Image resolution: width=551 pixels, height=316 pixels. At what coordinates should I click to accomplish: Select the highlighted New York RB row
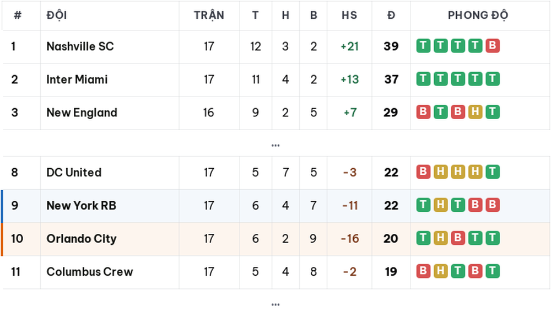[x=275, y=206]
